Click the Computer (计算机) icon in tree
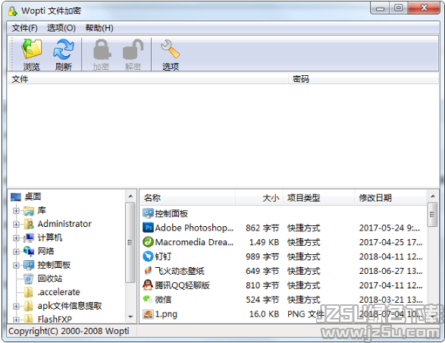Image resolution: width=445 pixels, height=343 pixels. [x=29, y=238]
